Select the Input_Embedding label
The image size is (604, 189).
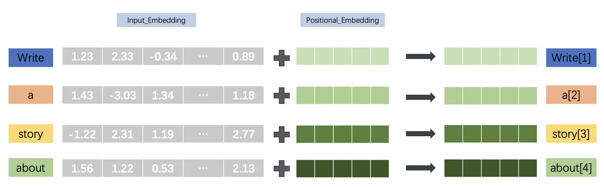(156, 20)
